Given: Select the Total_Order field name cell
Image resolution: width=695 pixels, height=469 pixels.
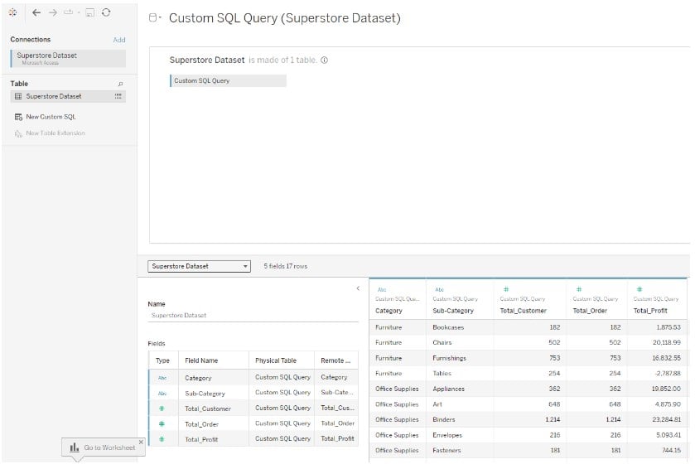Looking at the screenshot, I should 214,424.
